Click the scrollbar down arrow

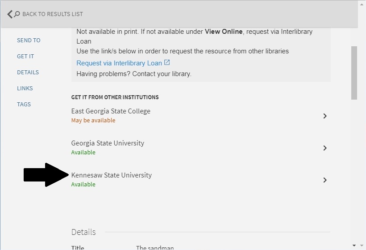pos(354,245)
